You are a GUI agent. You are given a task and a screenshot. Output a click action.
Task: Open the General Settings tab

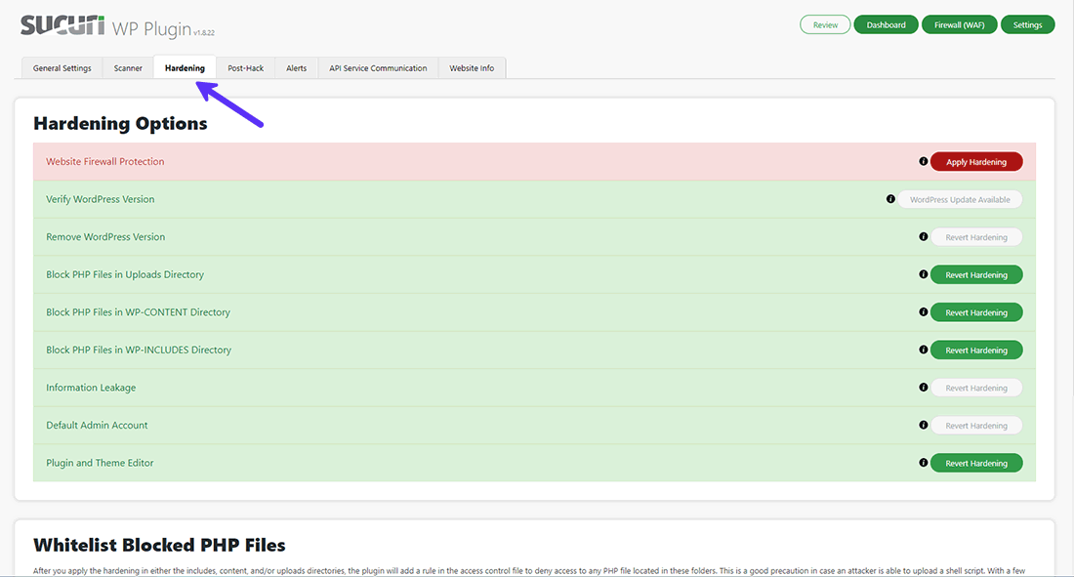(x=62, y=68)
